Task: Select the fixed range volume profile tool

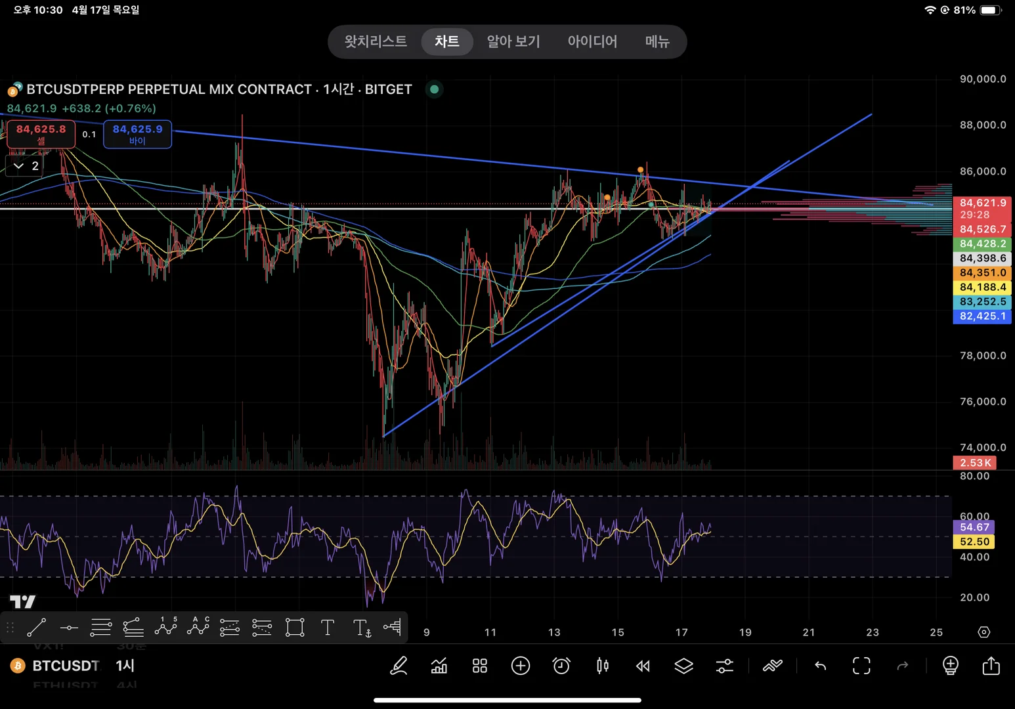Action: click(x=393, y=627)
